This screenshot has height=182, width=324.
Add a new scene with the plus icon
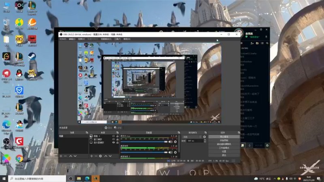(61, 156)
